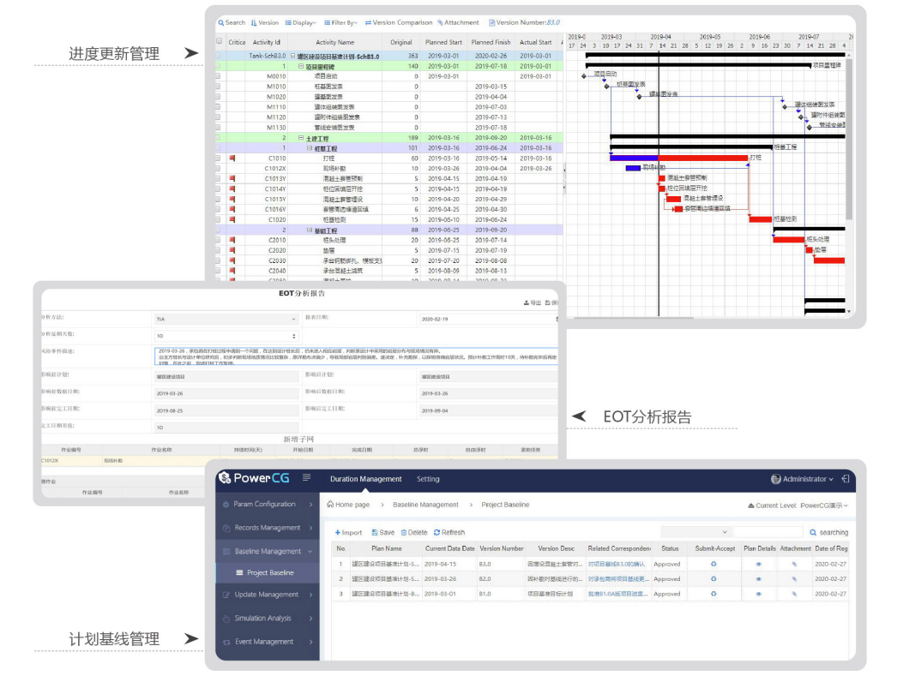The height and width of the screenshot is (682, 897).
Task: Expand the Event Management sidebar menu
Action: pyautogui.click(x=268, y=642)
